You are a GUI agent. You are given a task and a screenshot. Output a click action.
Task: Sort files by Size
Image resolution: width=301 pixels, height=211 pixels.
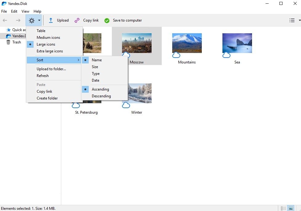[95, 67]
